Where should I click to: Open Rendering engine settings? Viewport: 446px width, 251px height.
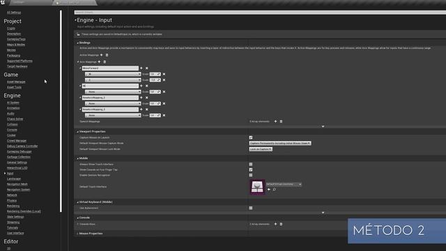(13, 206)
